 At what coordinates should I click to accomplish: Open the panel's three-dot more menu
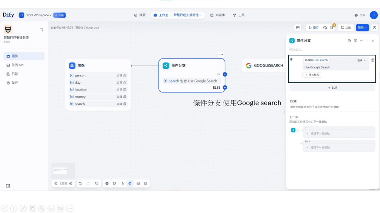click(362, 41)
